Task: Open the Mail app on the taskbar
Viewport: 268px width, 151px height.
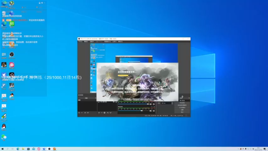Action: click(x=33, y=149)
